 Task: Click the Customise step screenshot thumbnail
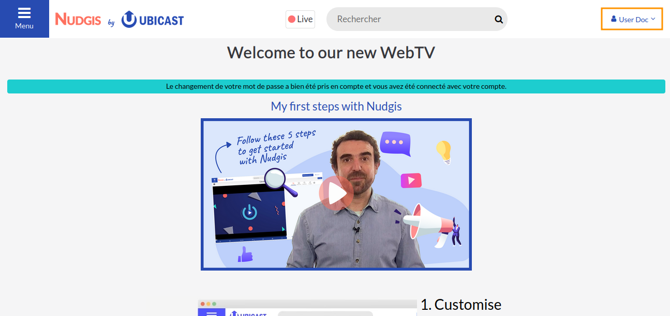(x=307, y=308)
